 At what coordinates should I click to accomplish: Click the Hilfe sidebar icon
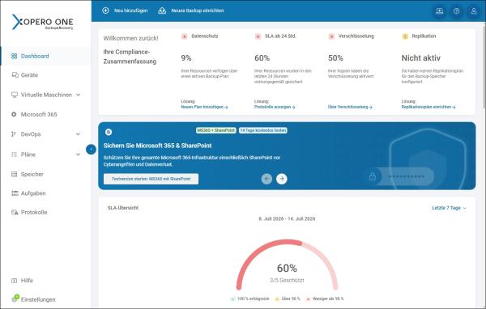pos(14,281)
